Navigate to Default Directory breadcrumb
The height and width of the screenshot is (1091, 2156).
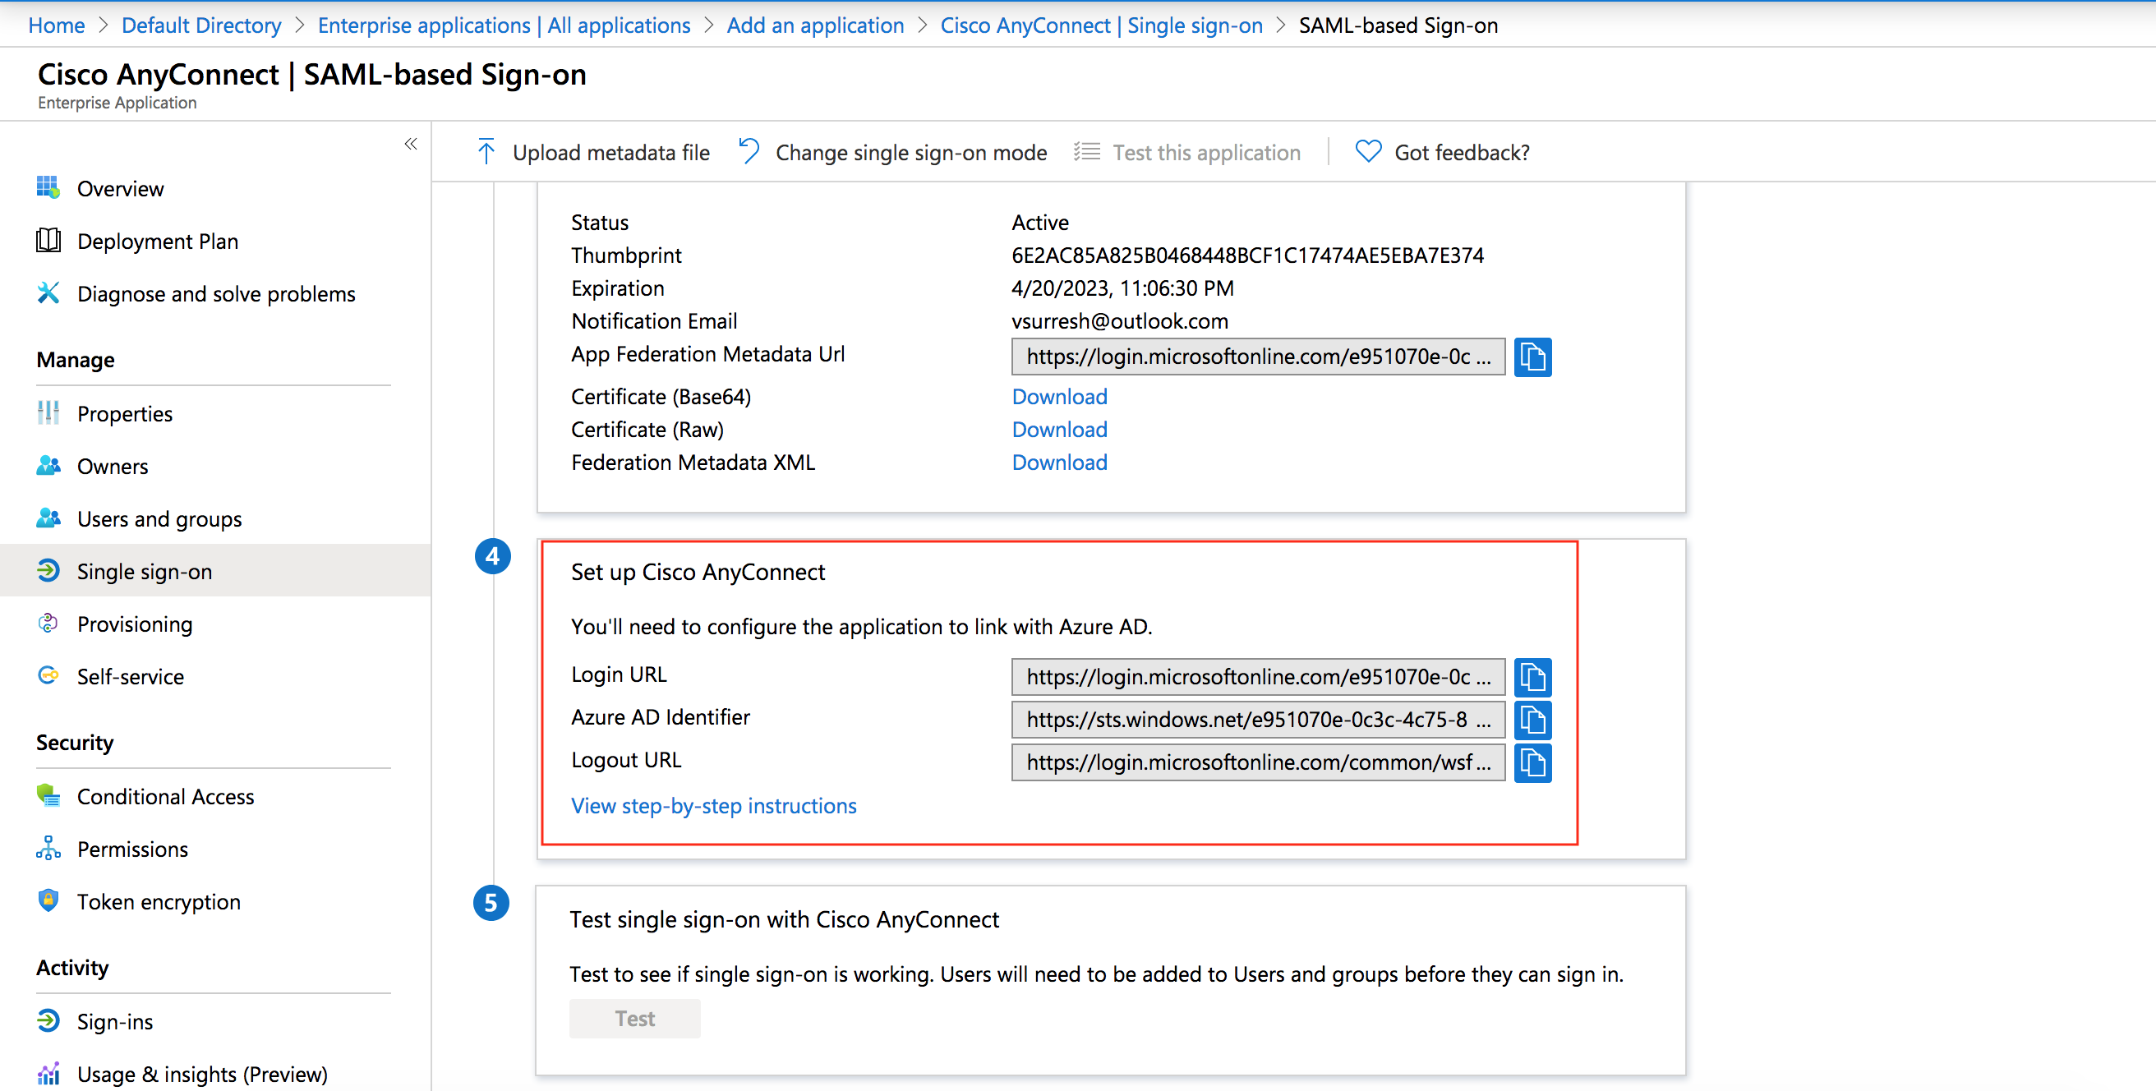200,25
